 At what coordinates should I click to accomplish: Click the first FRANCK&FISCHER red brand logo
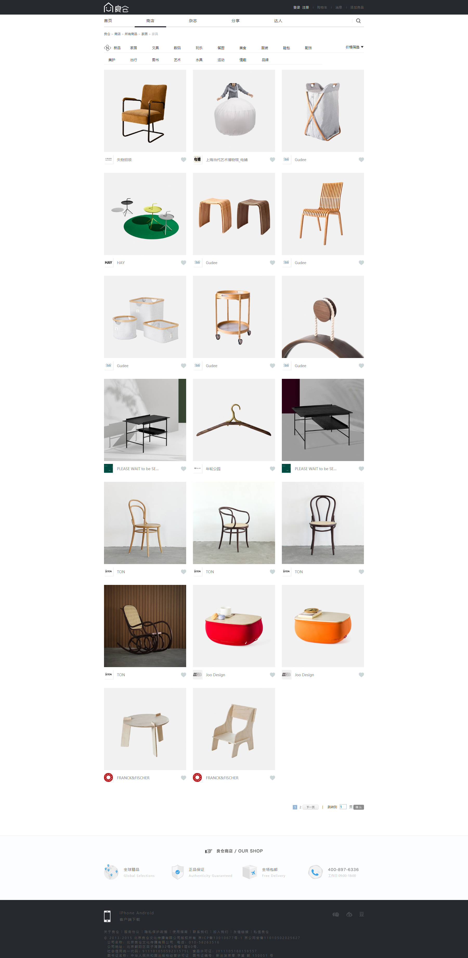pos(108,778)
